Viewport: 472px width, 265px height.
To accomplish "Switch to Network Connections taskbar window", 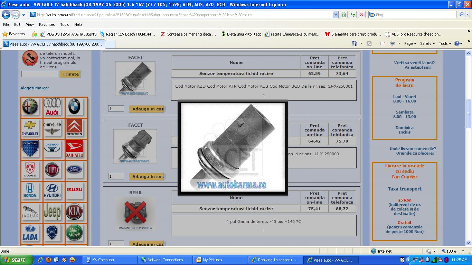I will coord(165,260).
